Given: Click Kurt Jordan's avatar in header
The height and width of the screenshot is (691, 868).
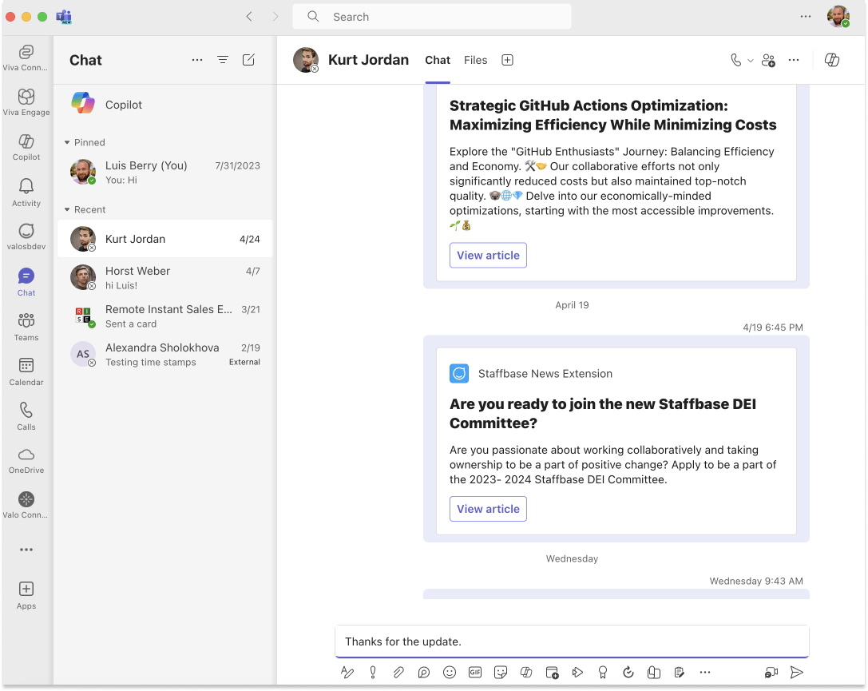Looking at the screenshot, I should coord(306,60).
